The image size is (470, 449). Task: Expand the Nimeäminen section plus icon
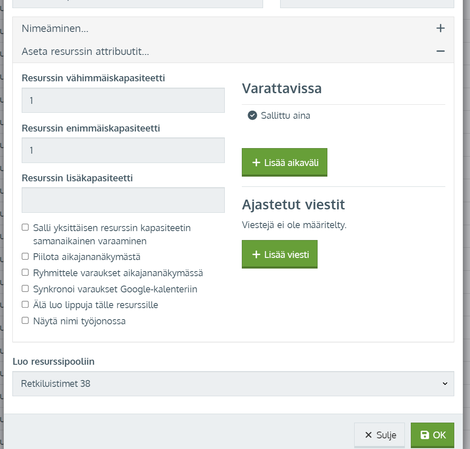click(x=440, y=29)
